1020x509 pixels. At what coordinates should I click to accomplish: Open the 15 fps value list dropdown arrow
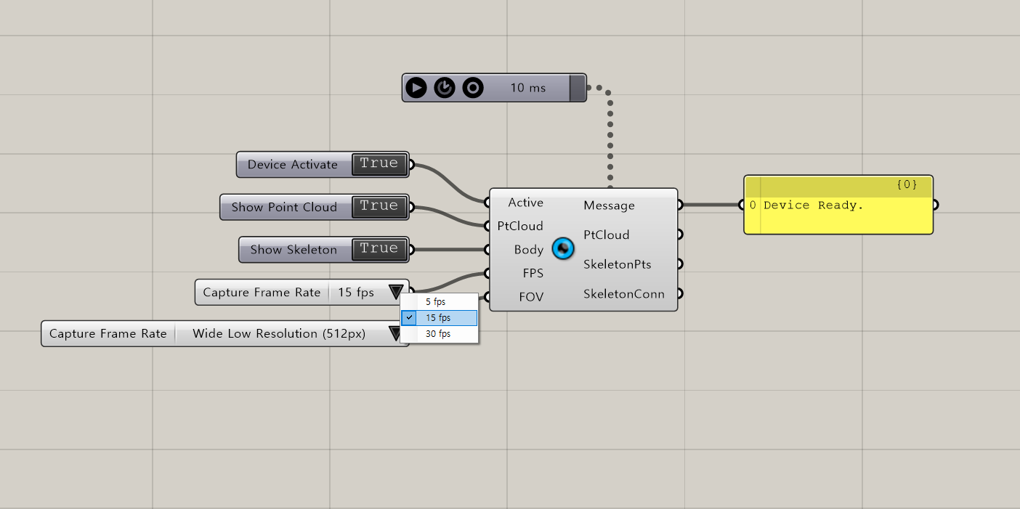tap(395, 292)
